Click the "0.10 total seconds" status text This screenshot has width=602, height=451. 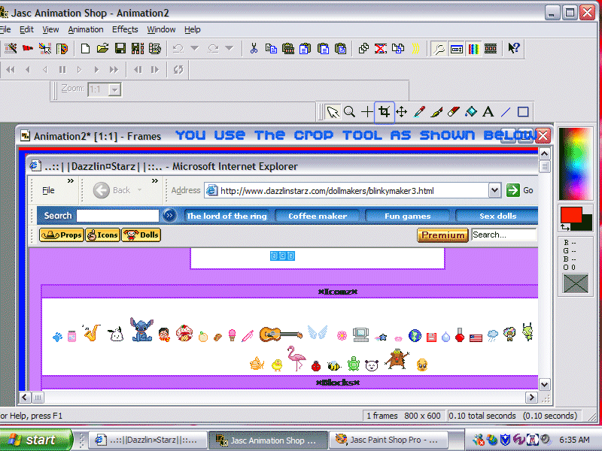(482, 416)
